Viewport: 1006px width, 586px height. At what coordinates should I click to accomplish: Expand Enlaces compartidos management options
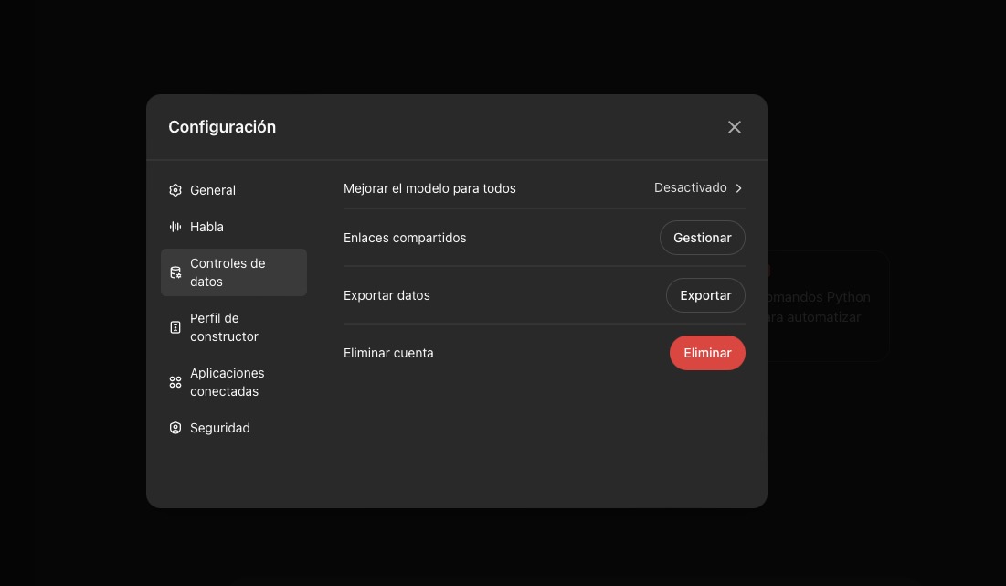click(702, 238)
